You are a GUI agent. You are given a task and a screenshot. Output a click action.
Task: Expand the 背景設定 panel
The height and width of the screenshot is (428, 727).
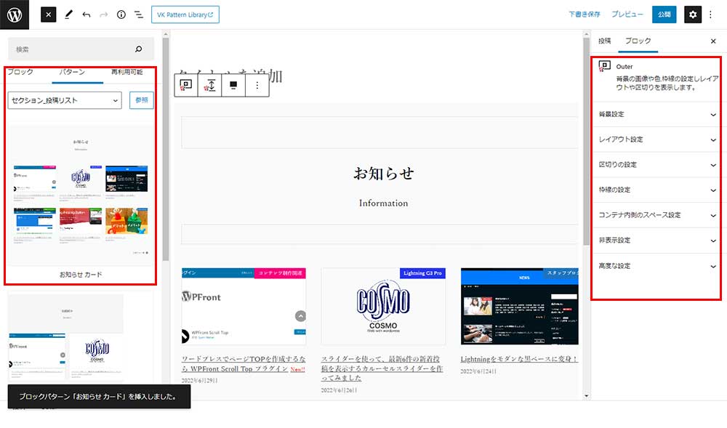(x=658, y=114)
